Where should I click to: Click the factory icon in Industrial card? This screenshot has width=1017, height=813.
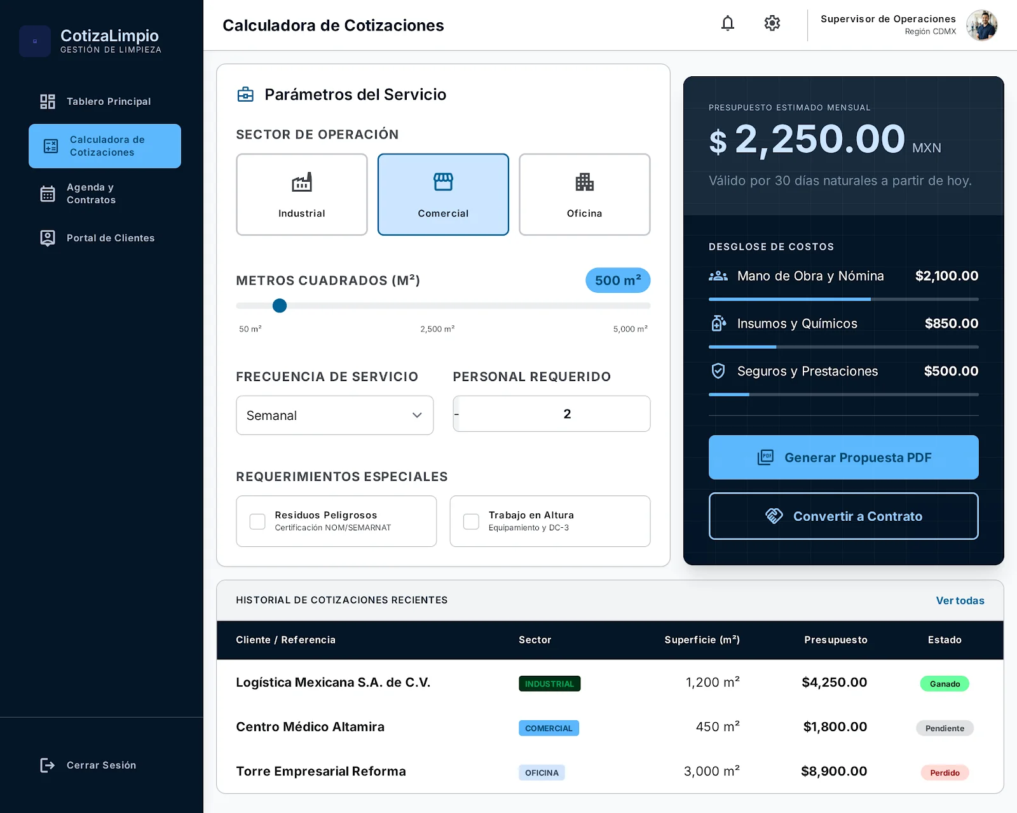pos(302,182)
